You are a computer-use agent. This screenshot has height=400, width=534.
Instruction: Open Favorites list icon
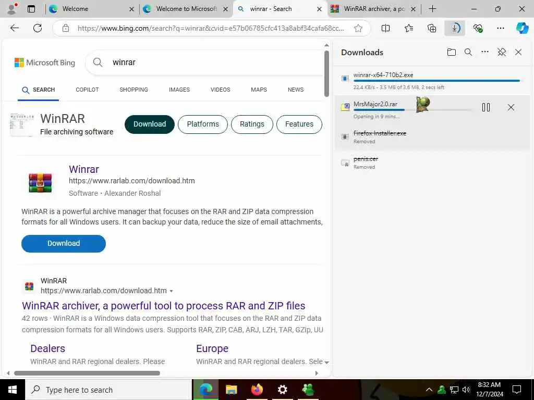pyautogui.click(x=409, y=28)
